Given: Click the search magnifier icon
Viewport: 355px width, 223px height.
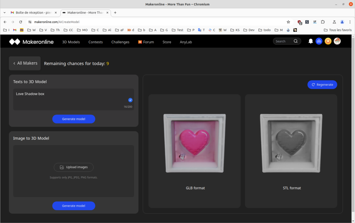Looking at the screenshot, I should pyautogui.click(x=296, y=41).
